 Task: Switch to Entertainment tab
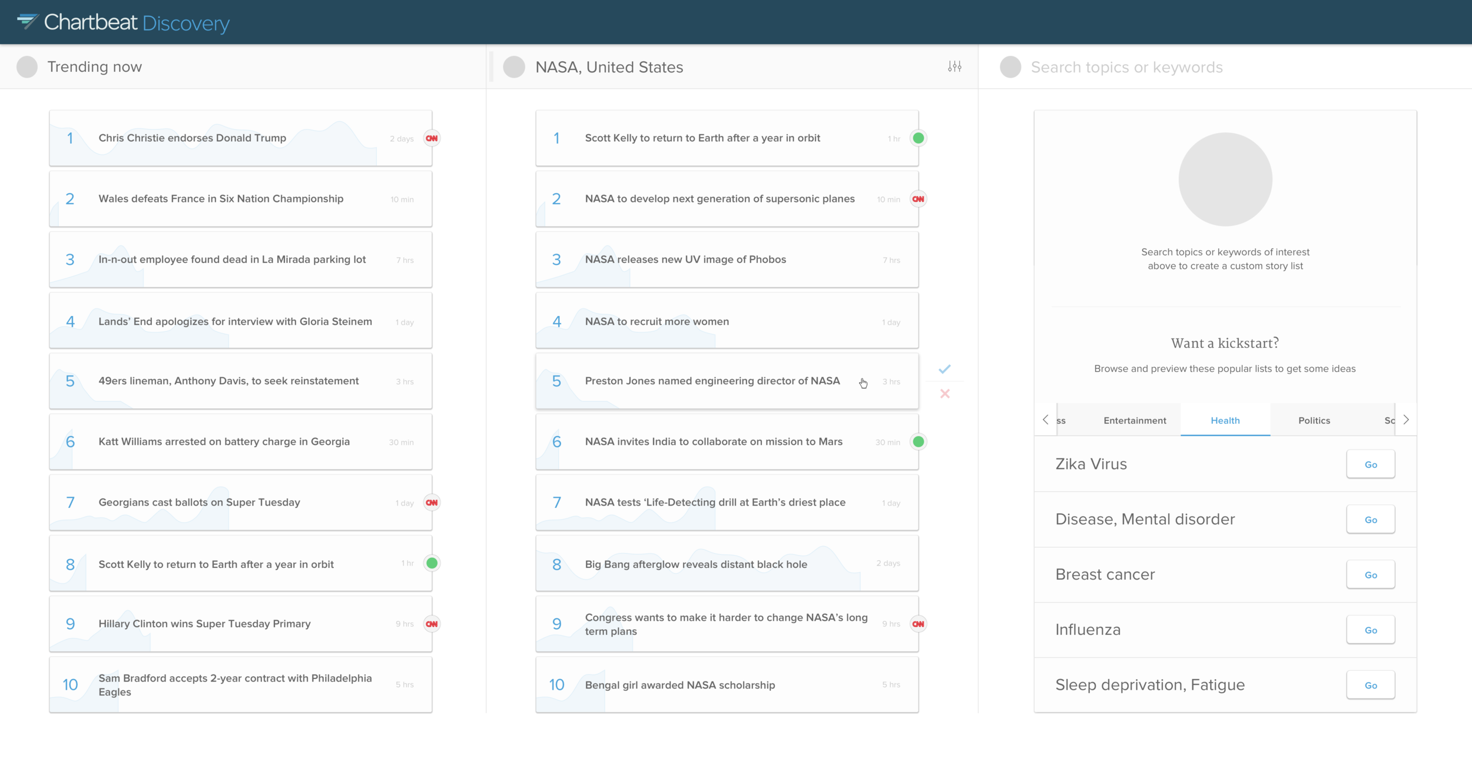[1134, 420]
